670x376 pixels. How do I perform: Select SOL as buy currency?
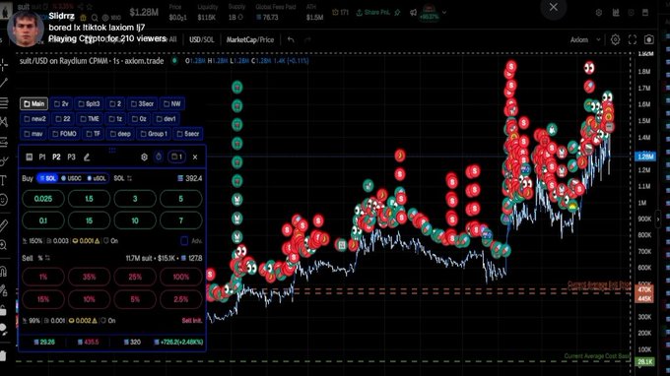(48, 178)
